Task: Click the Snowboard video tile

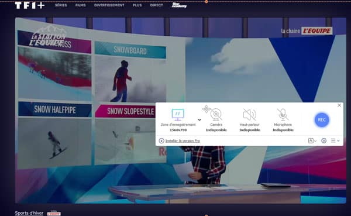Action: (130, 71)
